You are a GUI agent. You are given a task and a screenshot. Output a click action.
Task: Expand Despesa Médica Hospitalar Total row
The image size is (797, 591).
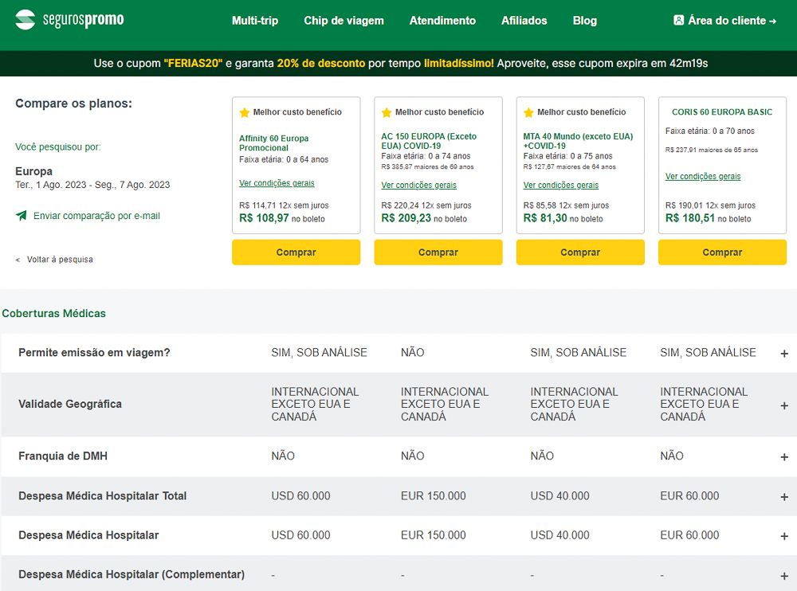784,497
